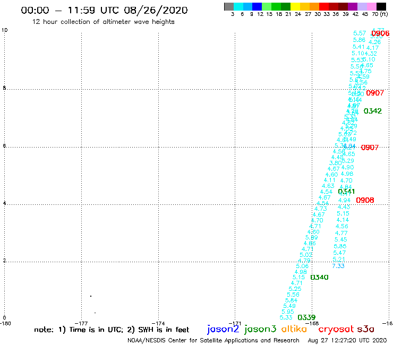Image resolution: width=393 pixels, height=345 pixels.
Task: Click the lavender legend swatch before 45
Action: tap(362, 6)
